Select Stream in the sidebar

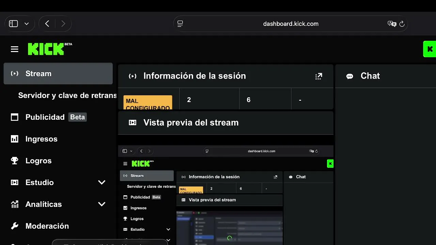click(x=58, y=73)
